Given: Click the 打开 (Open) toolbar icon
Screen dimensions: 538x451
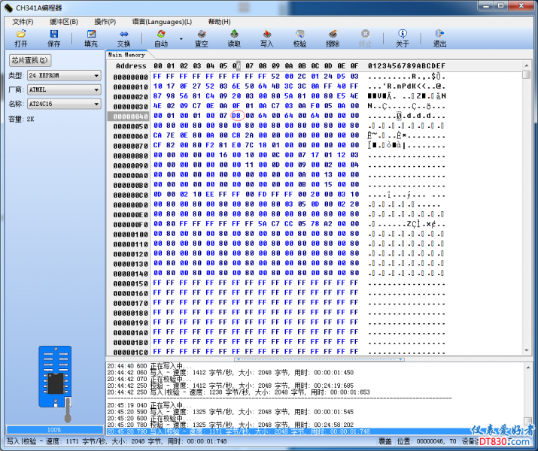Looking at the screenshot, I should [21, 38].
